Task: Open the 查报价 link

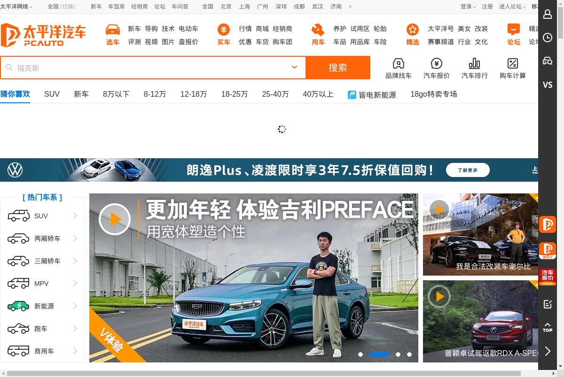Action: 188,42
